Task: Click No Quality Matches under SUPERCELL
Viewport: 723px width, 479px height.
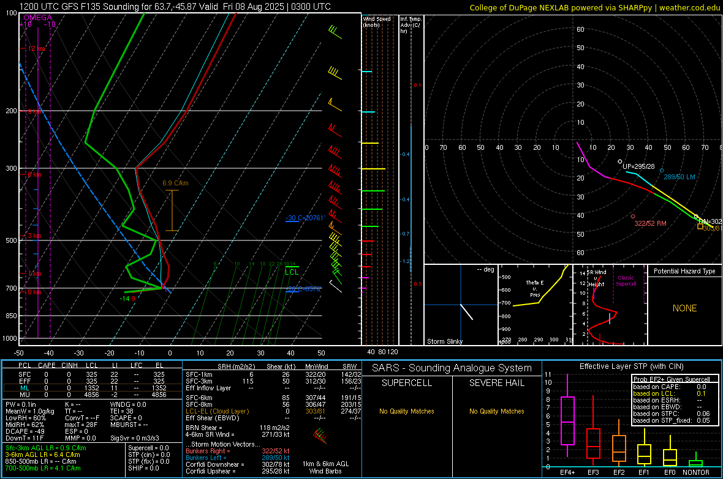Action: pos(407,411)
